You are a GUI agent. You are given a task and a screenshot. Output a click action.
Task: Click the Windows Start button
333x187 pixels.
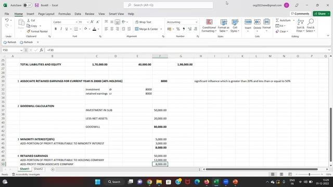98,182
